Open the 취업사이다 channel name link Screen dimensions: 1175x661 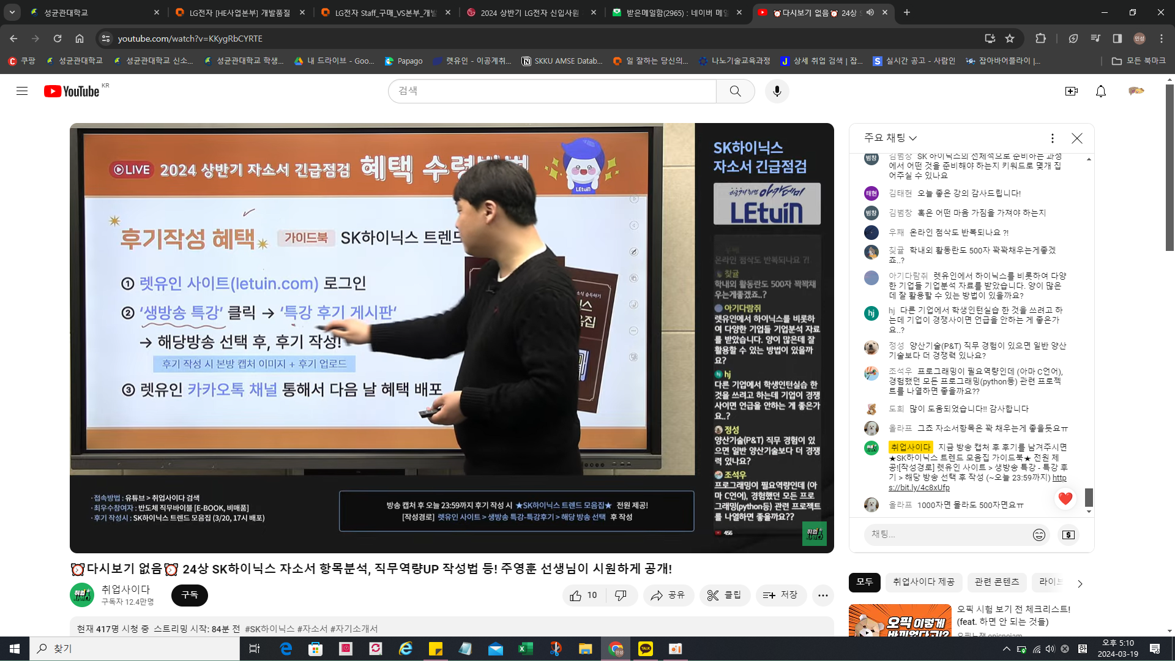pyautogui.click(x=125, y=589)
